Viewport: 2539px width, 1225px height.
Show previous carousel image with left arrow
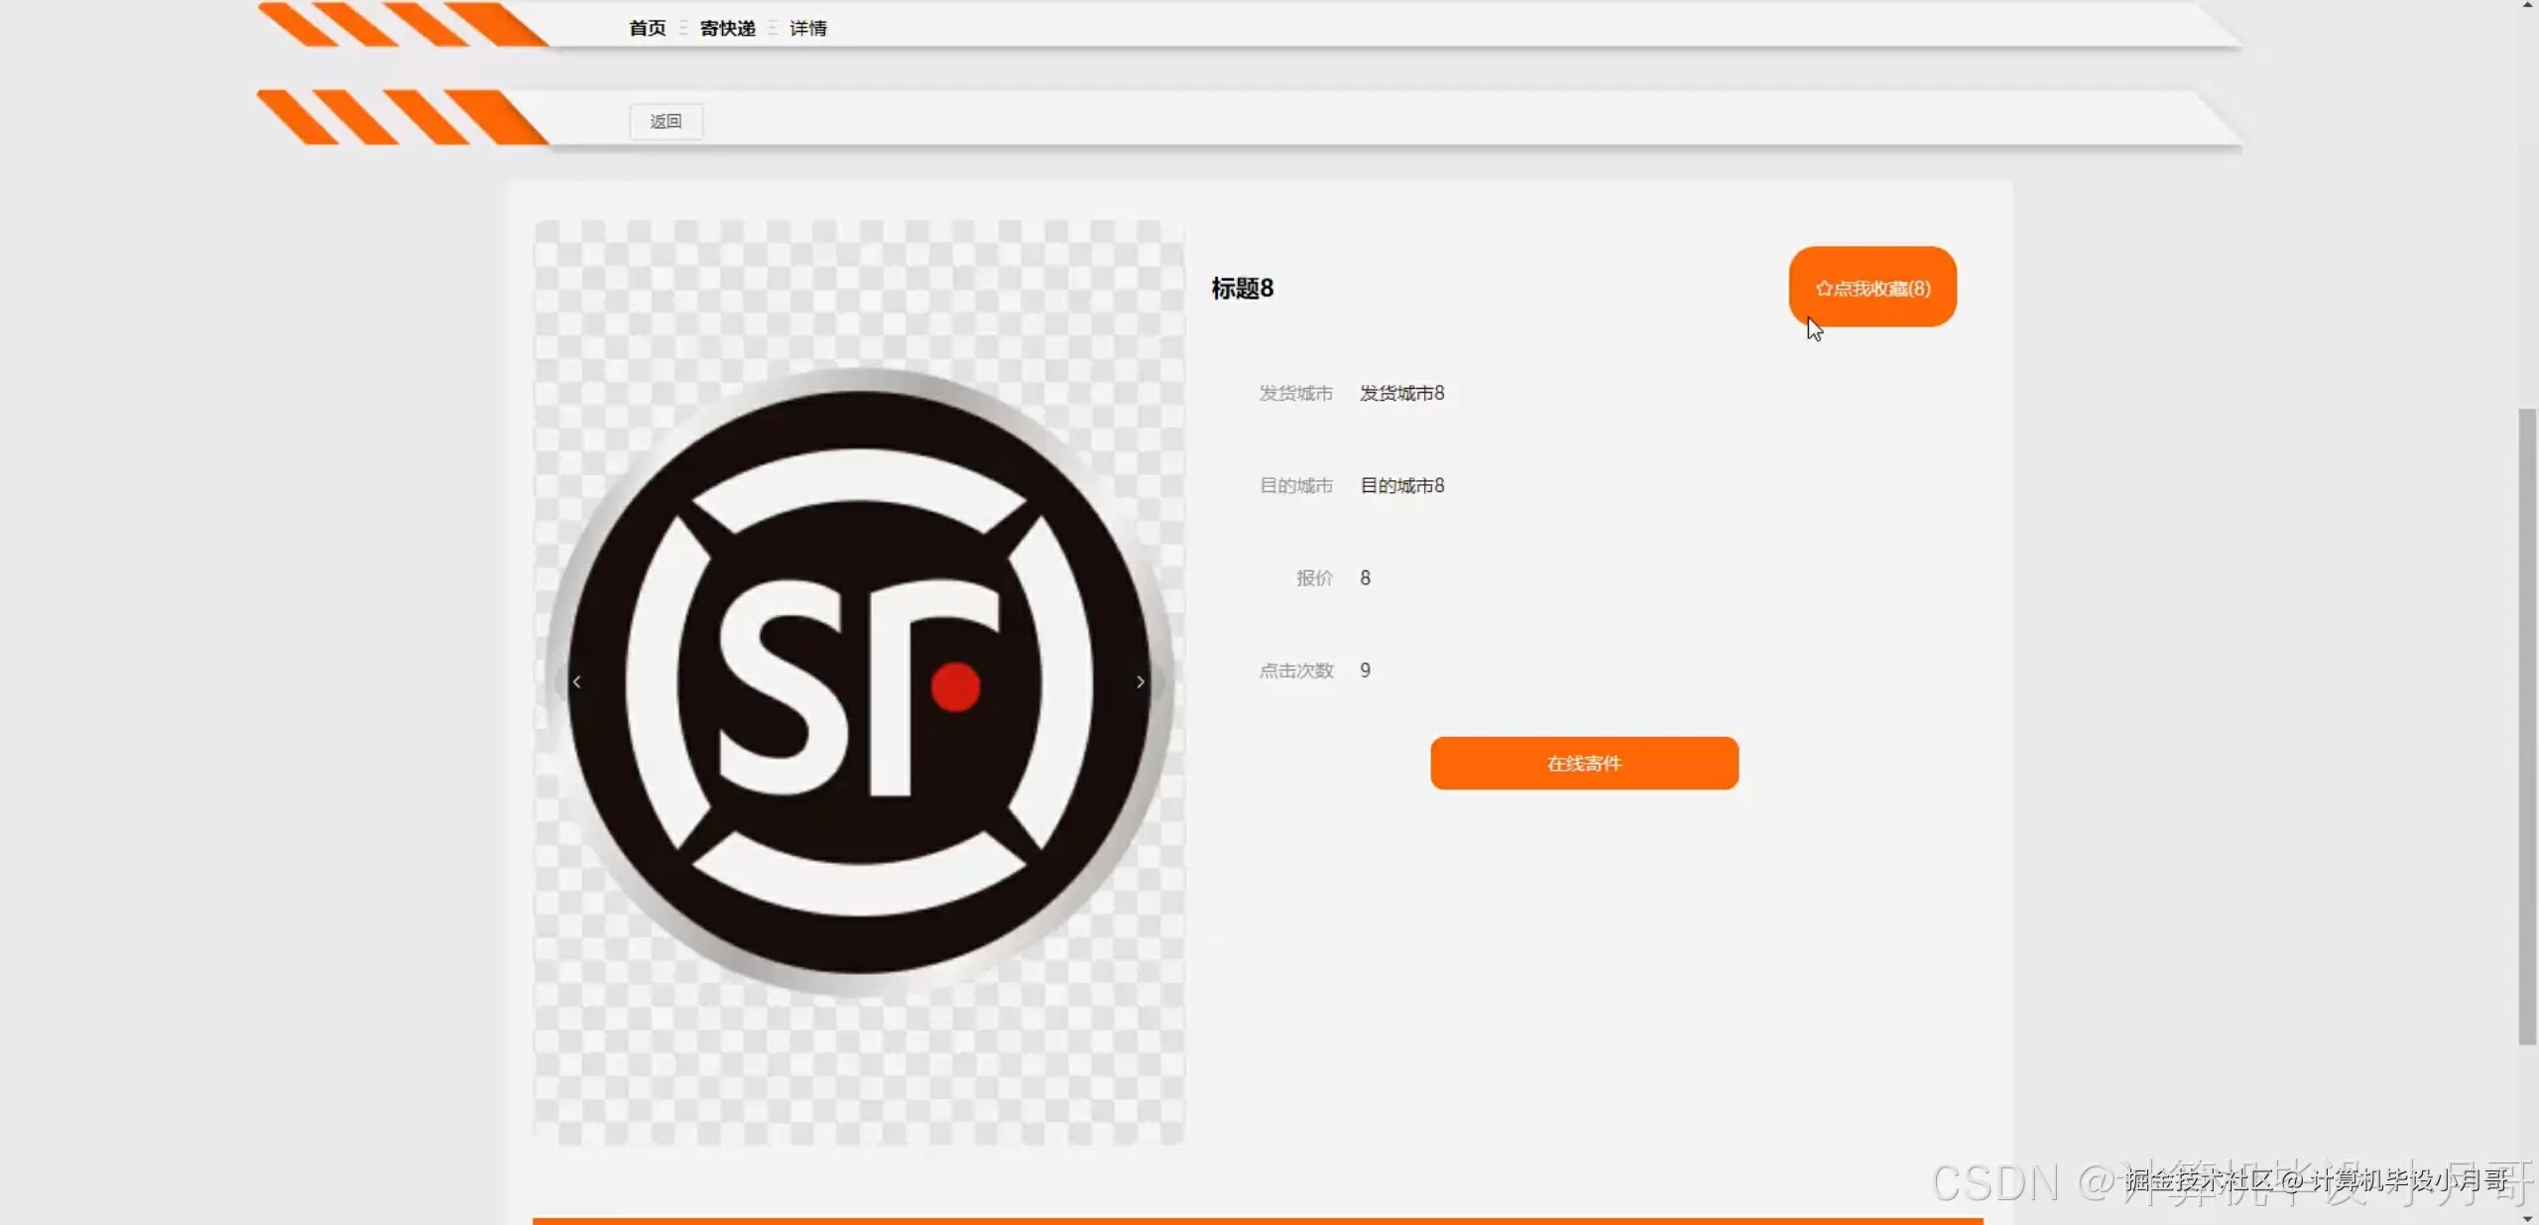click(576, 682)
